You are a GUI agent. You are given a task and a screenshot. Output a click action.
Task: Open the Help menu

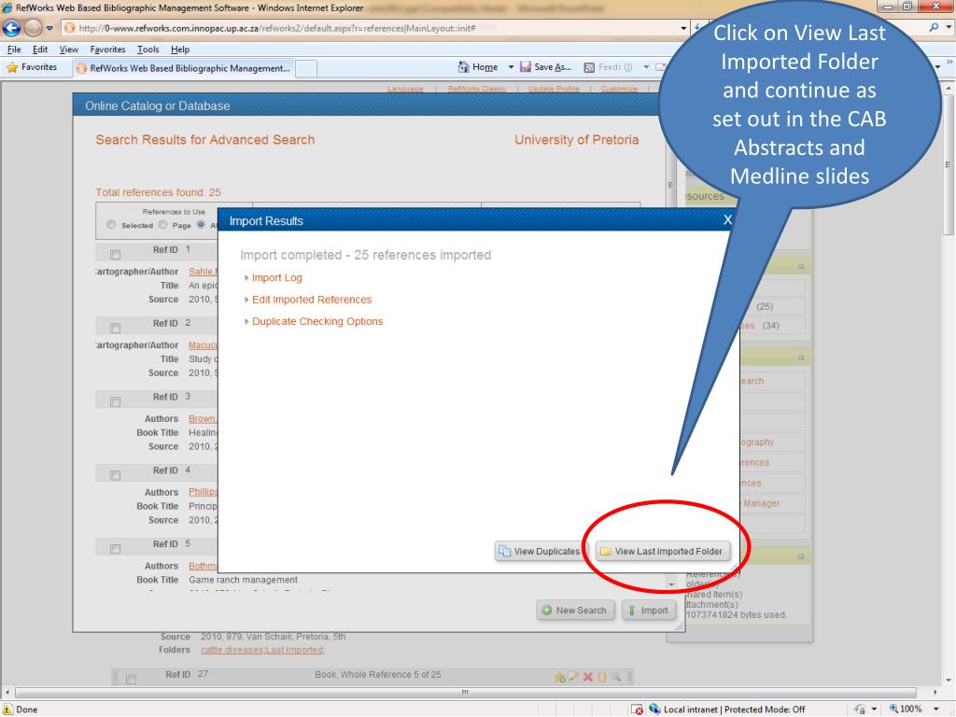[x=180, y=49]
